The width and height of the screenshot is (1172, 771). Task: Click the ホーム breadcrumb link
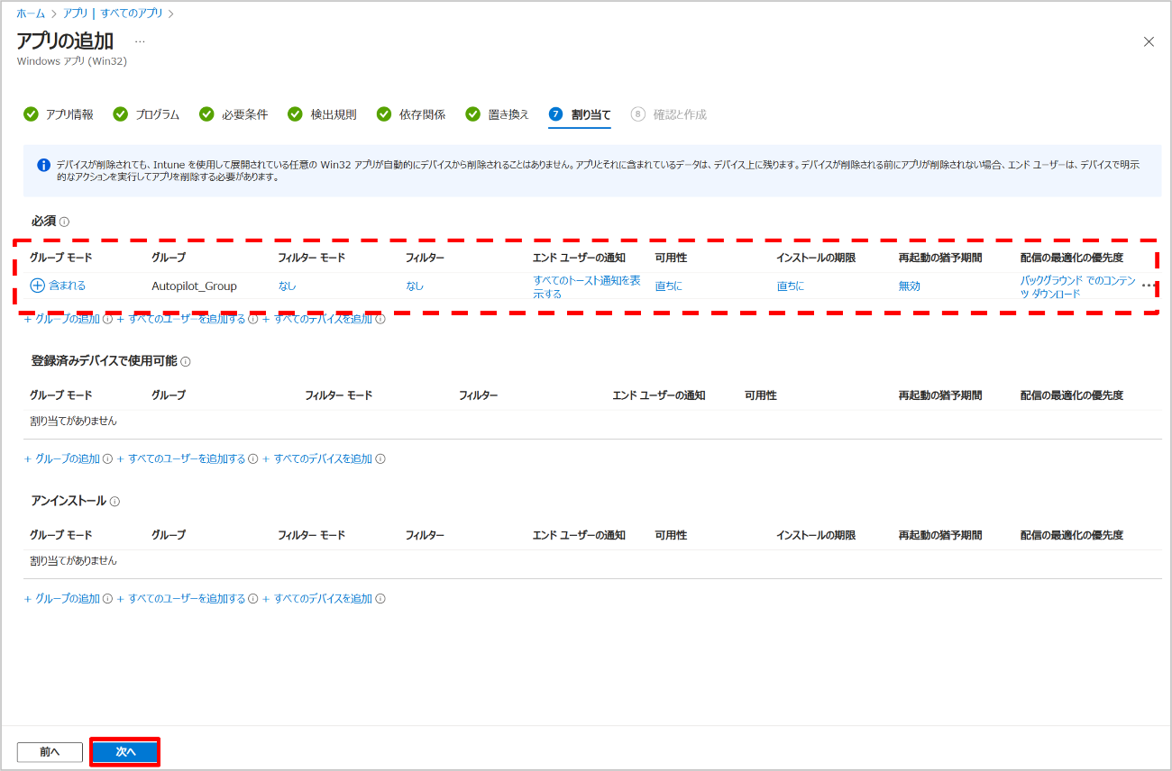(x=31, y=14)
